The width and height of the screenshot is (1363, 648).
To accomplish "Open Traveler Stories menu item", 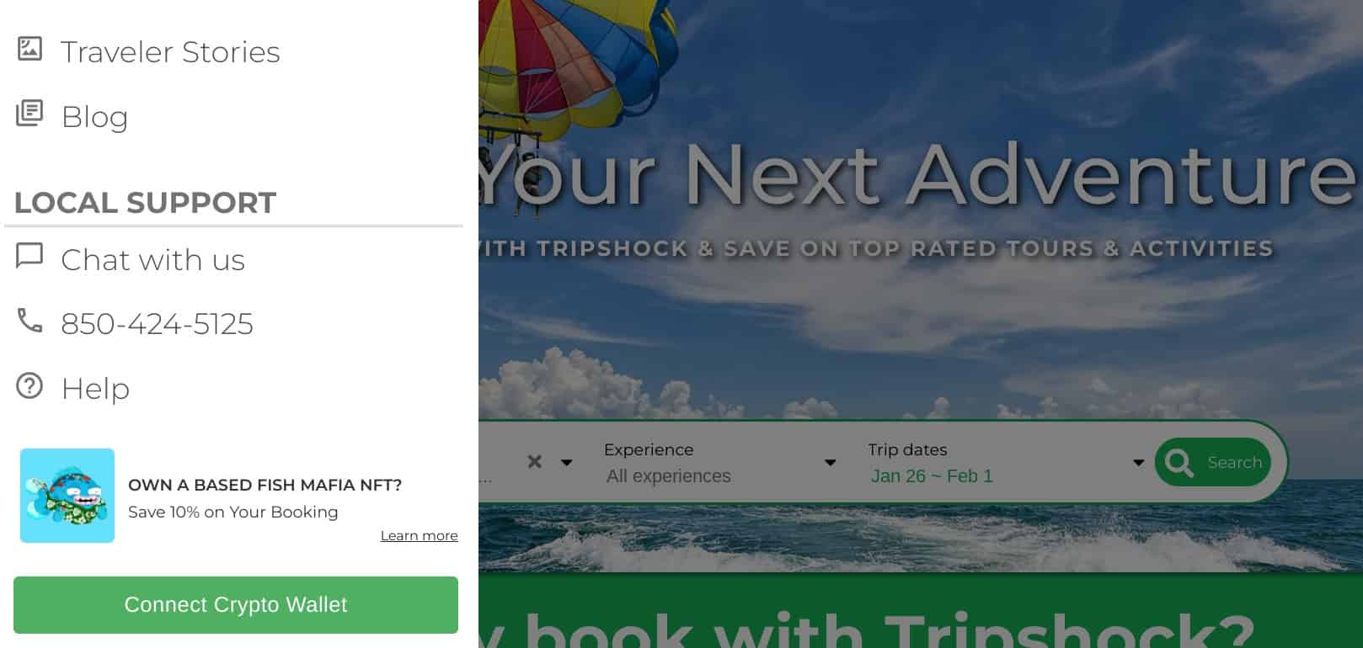I will (170, 51).
